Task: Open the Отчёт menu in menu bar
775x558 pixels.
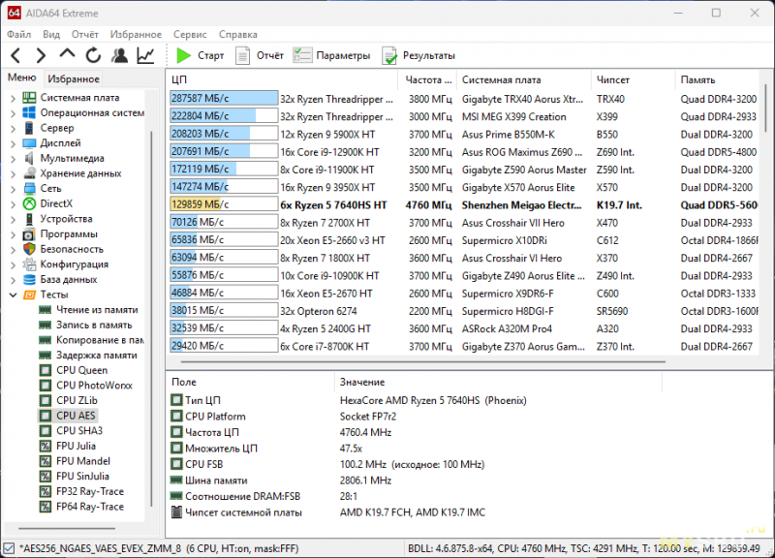Action: 84,34
